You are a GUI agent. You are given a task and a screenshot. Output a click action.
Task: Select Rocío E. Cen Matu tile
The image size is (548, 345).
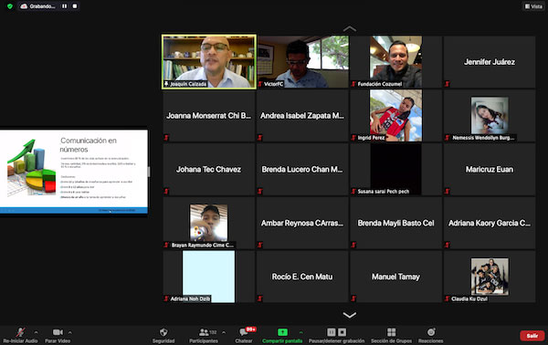coord(302,277)
